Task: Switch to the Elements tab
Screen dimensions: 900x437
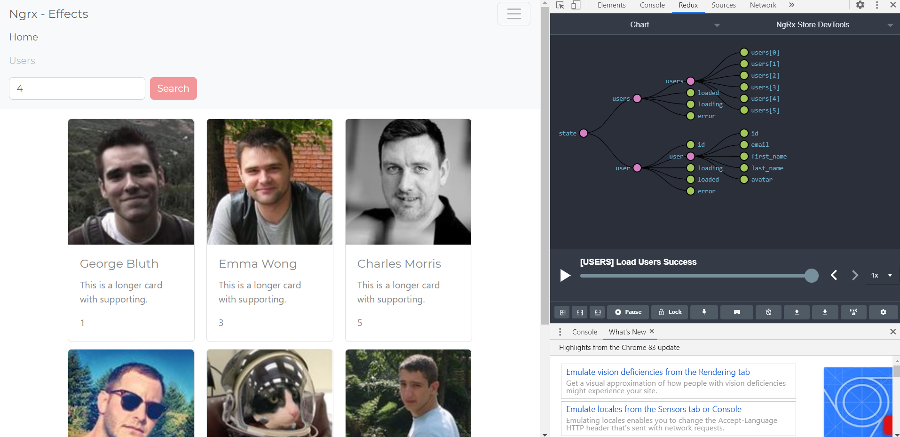Action: pos(611,5)
